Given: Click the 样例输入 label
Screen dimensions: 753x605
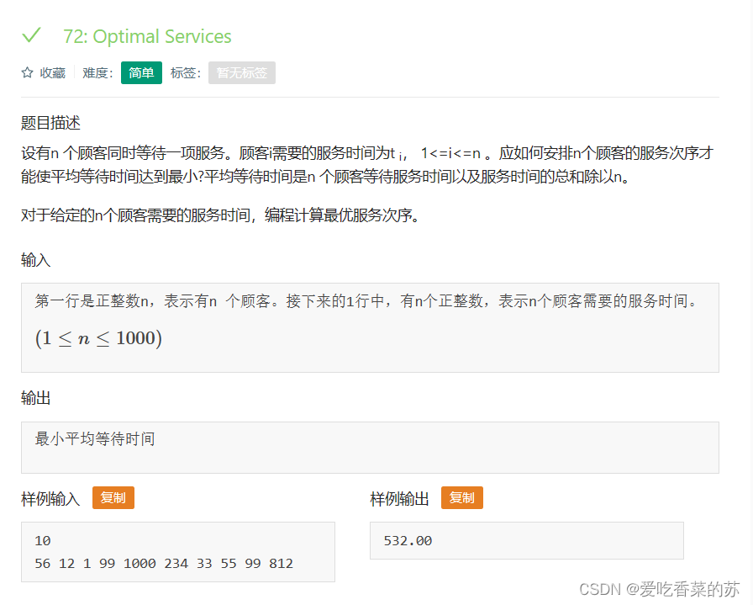Looking at the screenshot, I should 50,497.
